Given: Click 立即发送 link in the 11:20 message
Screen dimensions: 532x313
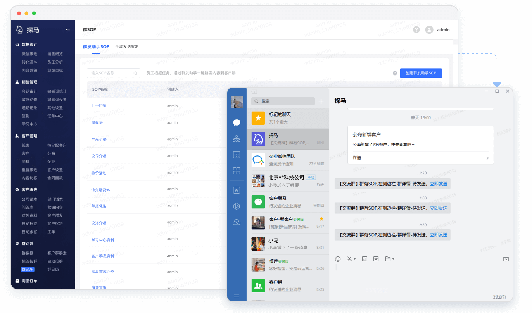Looking at the screenshot, I should point(439,184).
